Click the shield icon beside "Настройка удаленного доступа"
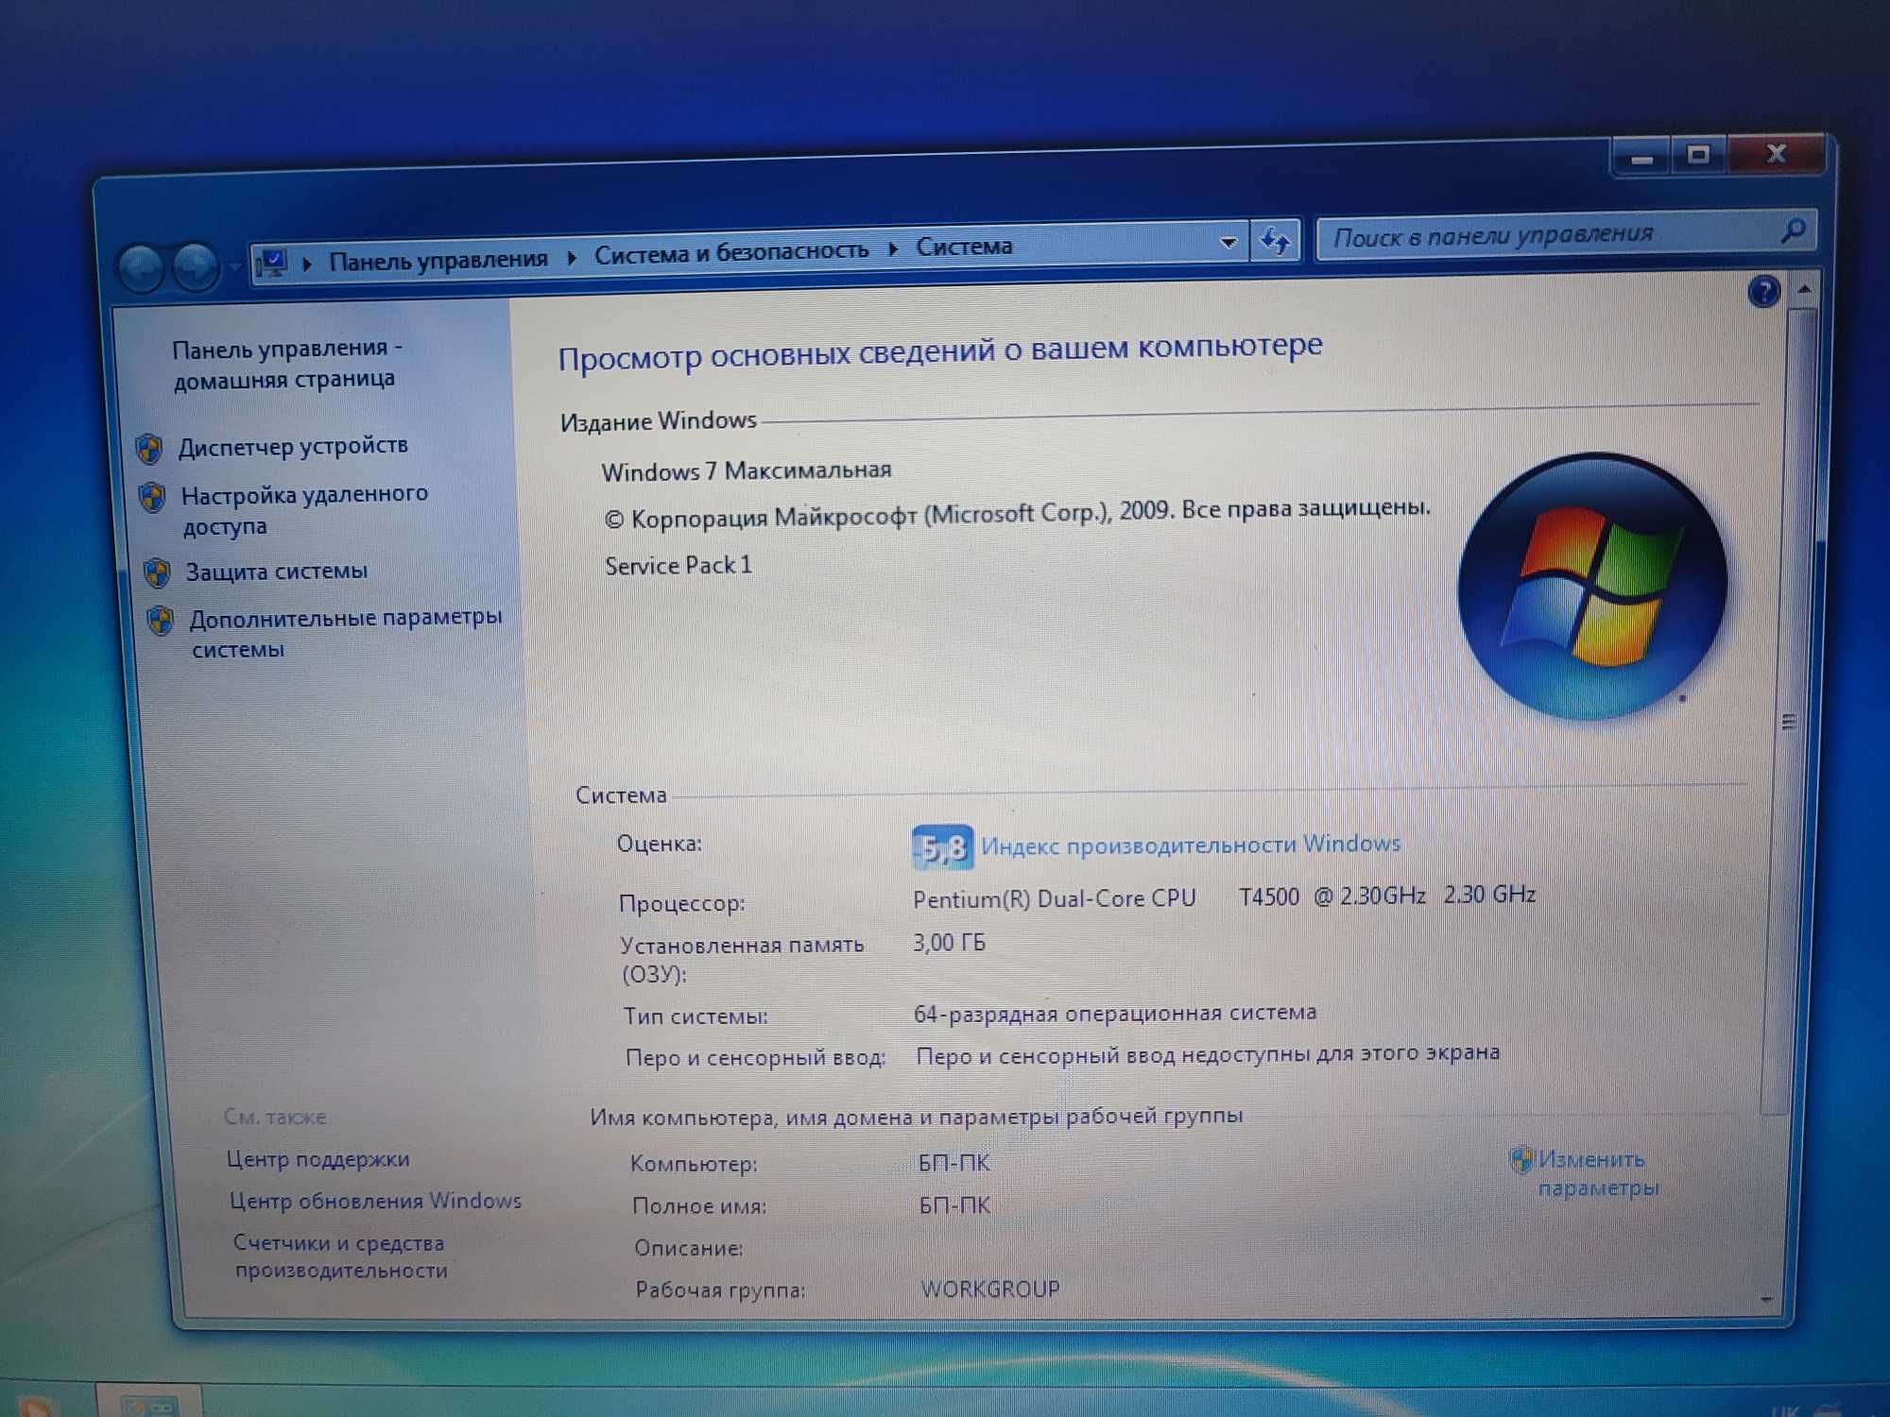The image size is (1890, 1417). [x=152, y=497]
